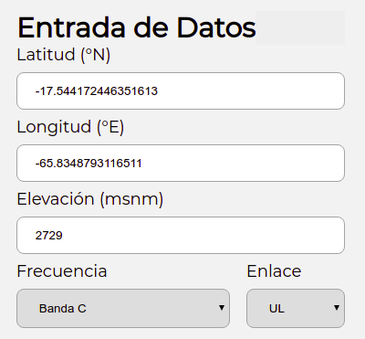Image resolution: width=365 pixels, height=339 pixels.
Task: Select the Longitud (°E) label
Action: coord(70,127)
